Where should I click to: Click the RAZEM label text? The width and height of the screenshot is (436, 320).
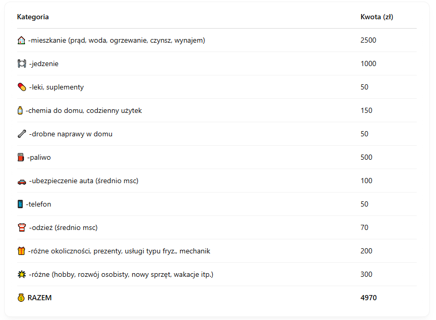[x=40, y=298]
